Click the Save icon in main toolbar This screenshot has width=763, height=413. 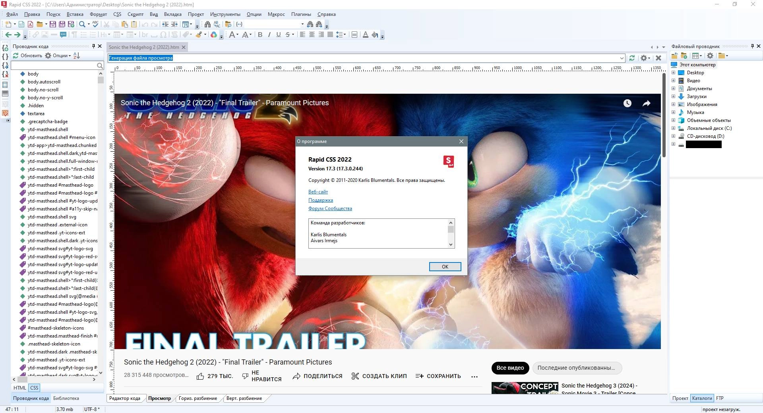[x=52, y=24]
